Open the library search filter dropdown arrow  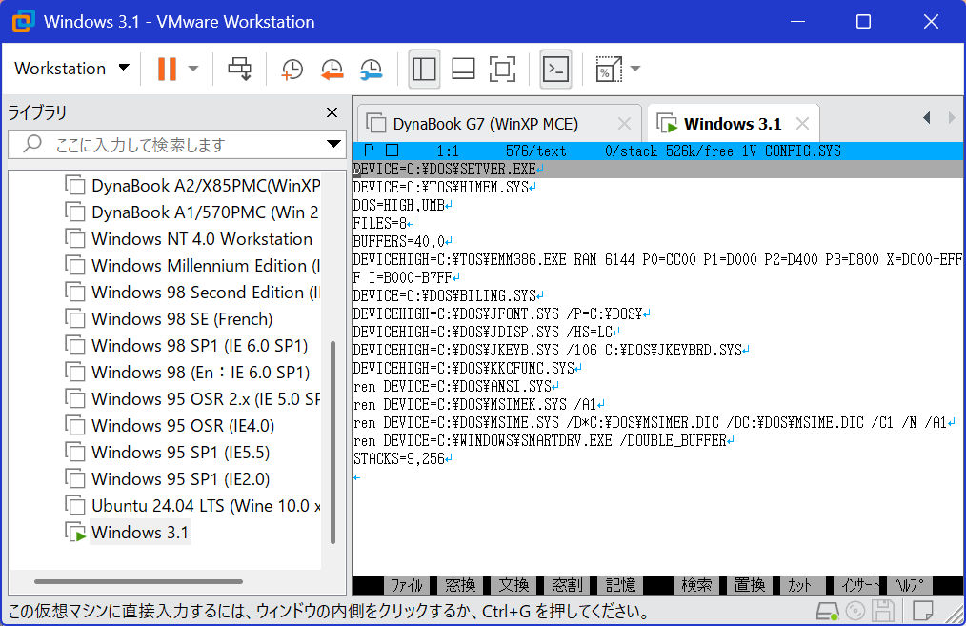pos(333,145)
